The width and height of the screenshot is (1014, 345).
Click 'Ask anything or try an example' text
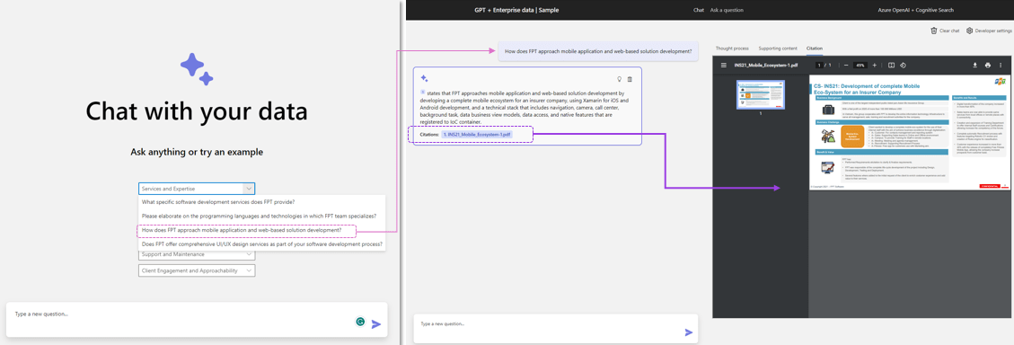pyautogui.click(x=197, y=152)
